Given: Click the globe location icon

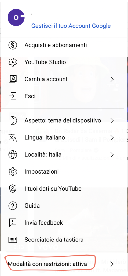Looking at the screenshot, I should click(x=13, y=154).
